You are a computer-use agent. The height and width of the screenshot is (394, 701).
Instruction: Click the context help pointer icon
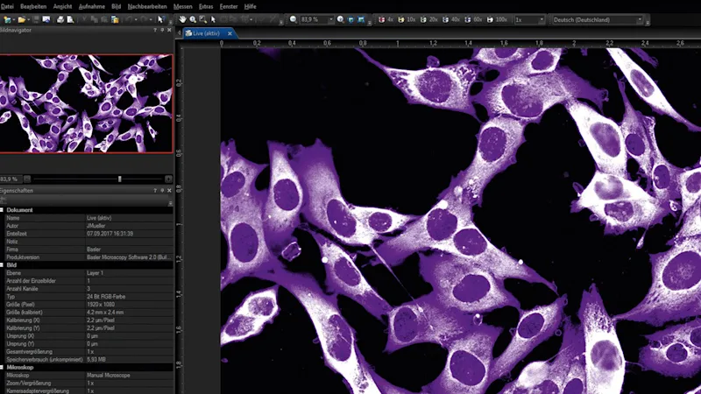pyautogui.click(x=161, y=19)
